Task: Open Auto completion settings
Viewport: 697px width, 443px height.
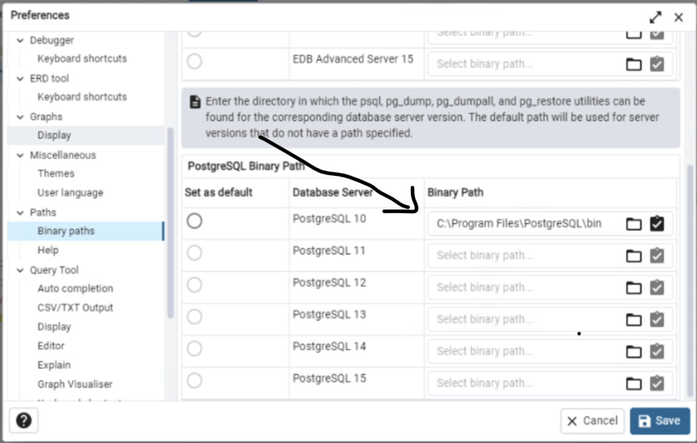Action: [x=75, y=288]
